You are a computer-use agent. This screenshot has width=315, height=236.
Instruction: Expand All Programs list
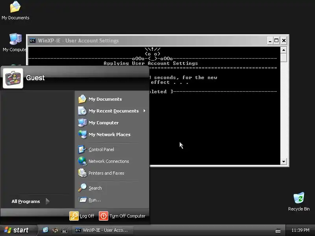(31, 201)
